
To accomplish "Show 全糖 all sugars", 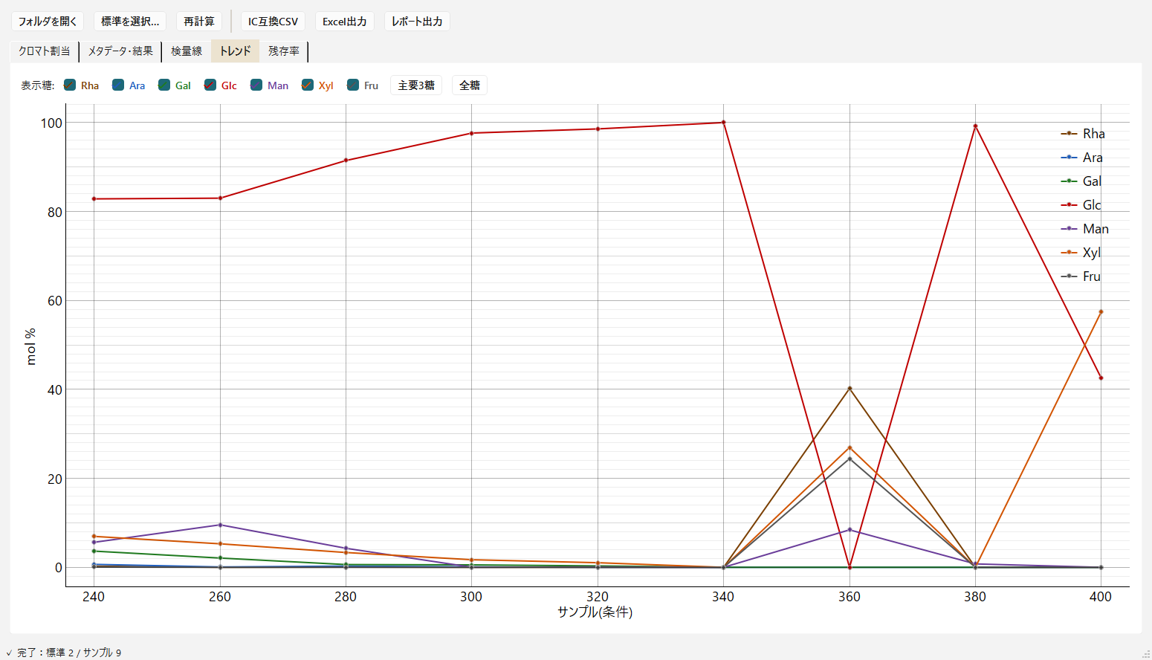I will click(x=470, y=85).
